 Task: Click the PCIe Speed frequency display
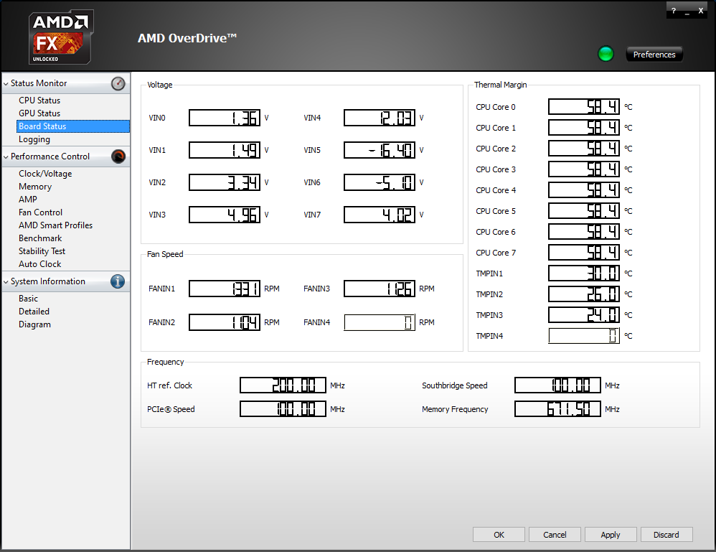pyautogui.click(x=283, y=409)
